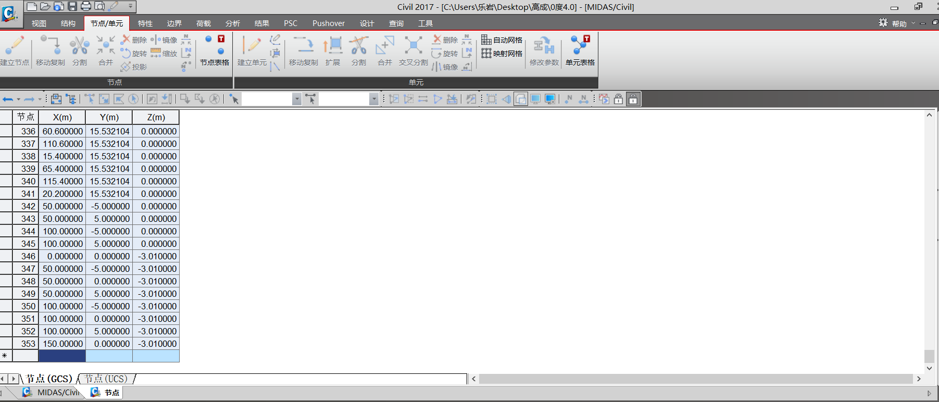Screen dimensions: 939x402
Task: Open the quick access toolbar customize arrow
Action: pyautogui.click(x=130, y=6)
